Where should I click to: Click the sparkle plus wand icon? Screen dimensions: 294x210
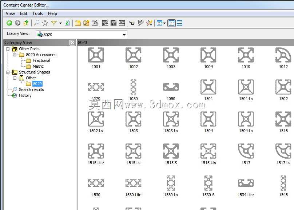pos(149,23)
